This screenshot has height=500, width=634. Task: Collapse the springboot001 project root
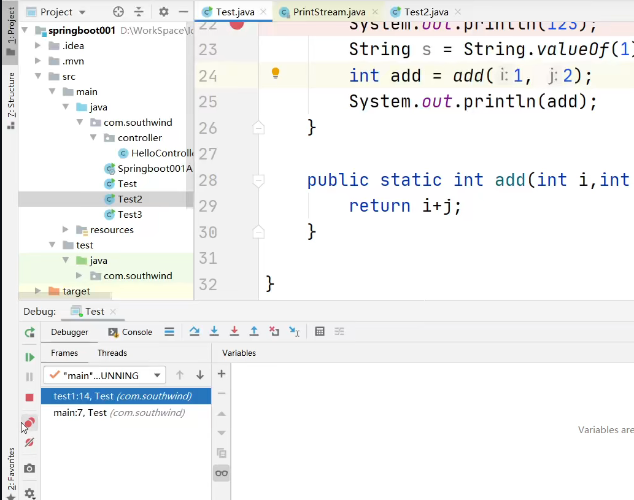(x=25, y=30)
